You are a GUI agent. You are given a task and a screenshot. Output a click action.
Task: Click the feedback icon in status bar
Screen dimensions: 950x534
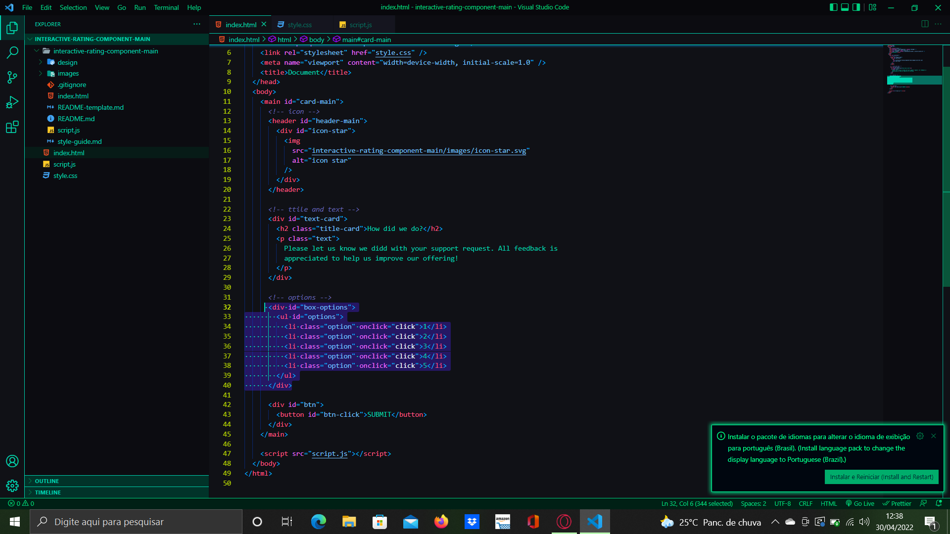click(923, 503)
